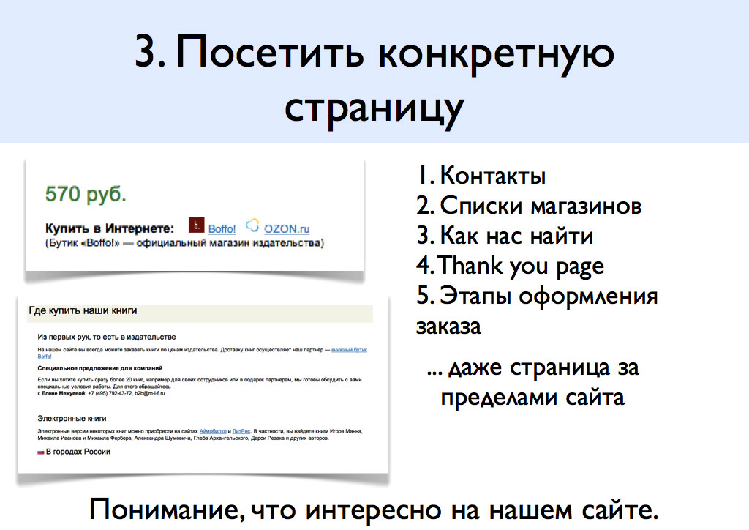The image size is (749, 530).
Task: Click the slide title 'Посетить конкретную страницу'
Action: pyautogui.click(x=374, y=78)
